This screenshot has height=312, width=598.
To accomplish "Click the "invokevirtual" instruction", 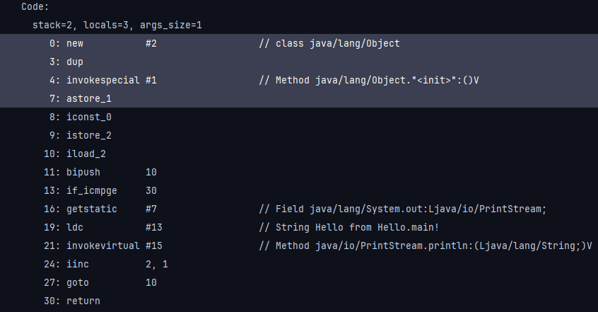I will coord(102,246).
